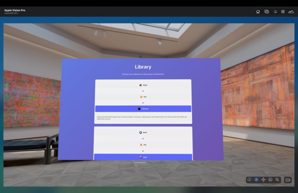The width and height of the screenshot is (298, 193).
Task: Reset the simulator camera view
Action: 288,180
